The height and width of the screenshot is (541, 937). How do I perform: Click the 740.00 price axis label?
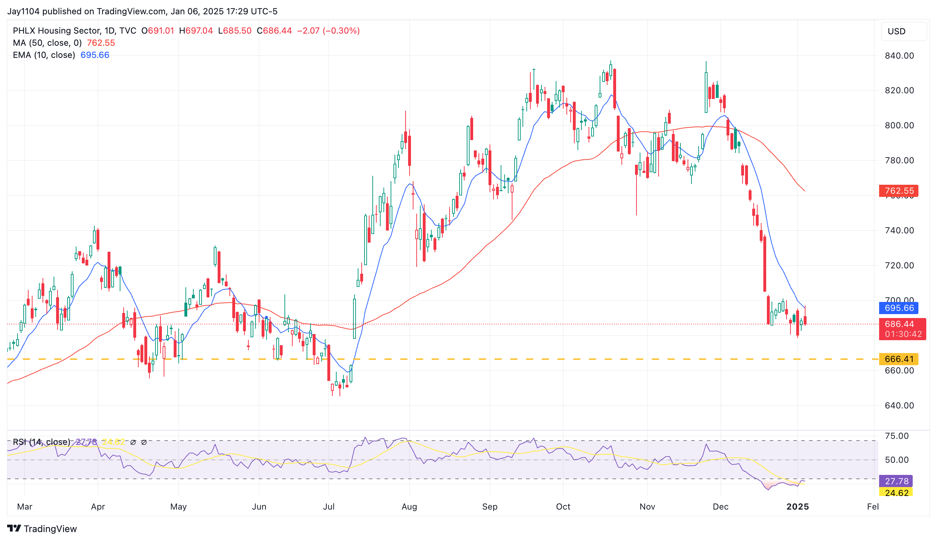click(x=899, y=230)
